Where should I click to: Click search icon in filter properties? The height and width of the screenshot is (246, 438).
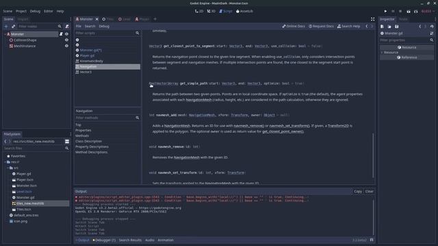[x=432, y=40]
